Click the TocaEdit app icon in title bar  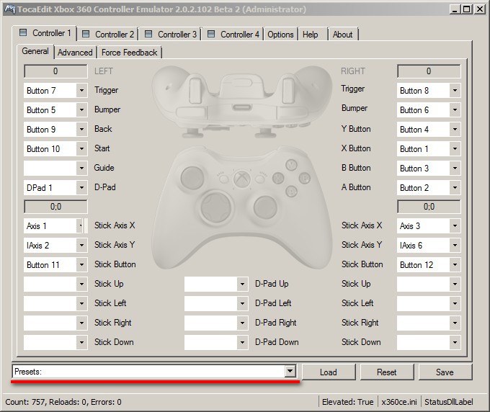pos(9,9)
